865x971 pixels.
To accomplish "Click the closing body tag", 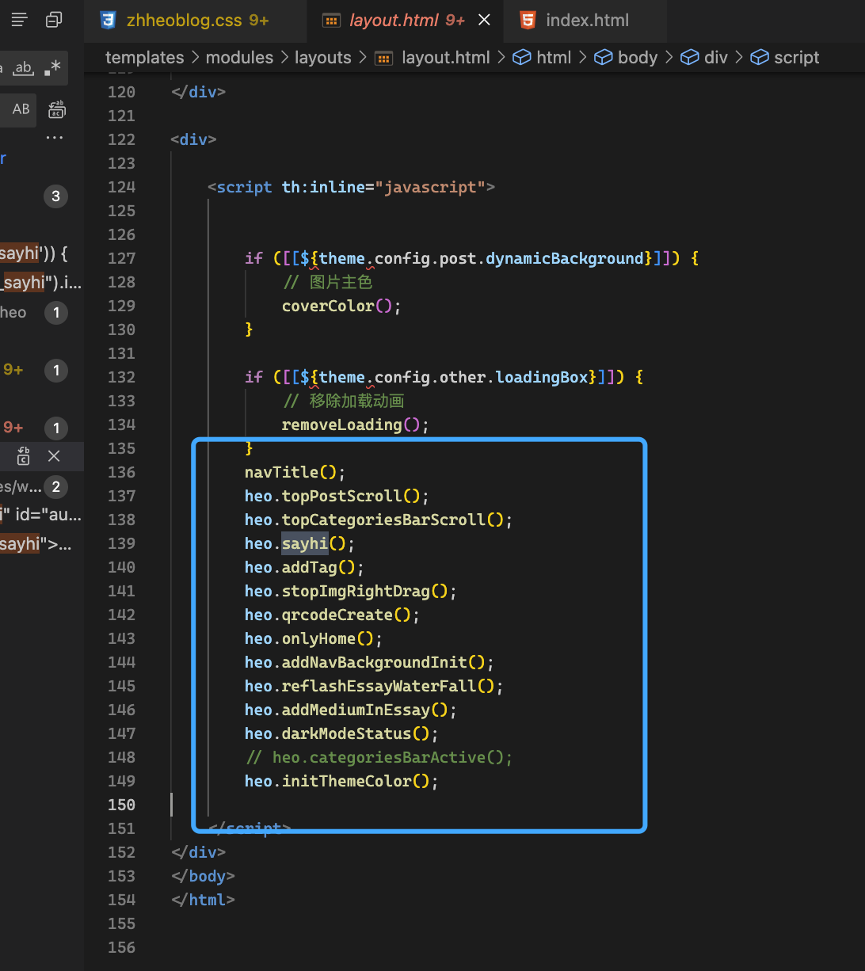I will click(203, 876).
